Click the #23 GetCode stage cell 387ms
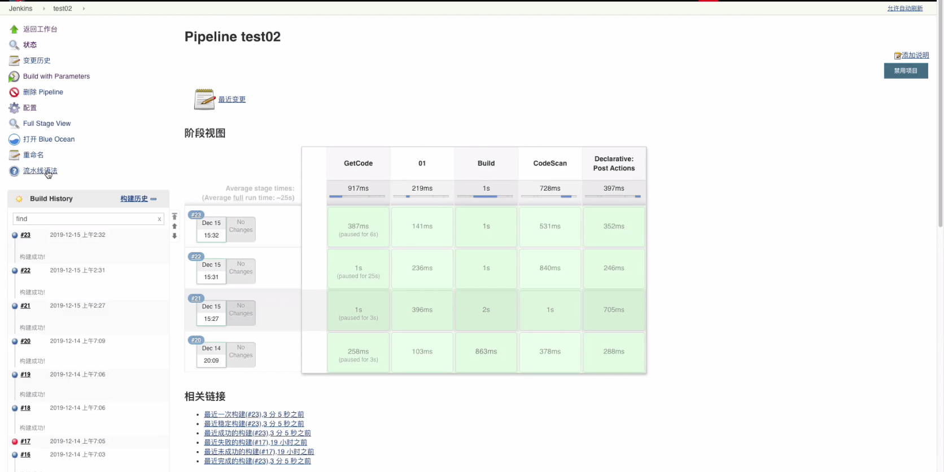The width and height of the screenshot is (944, 472). pos(359,227)
